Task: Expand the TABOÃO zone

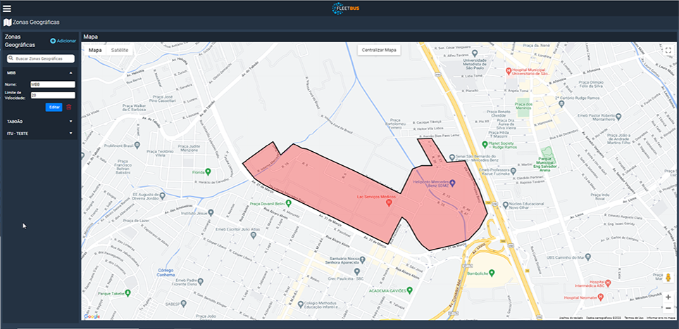Action: [70, 121]
